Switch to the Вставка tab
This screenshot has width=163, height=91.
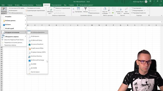(17, 5)
